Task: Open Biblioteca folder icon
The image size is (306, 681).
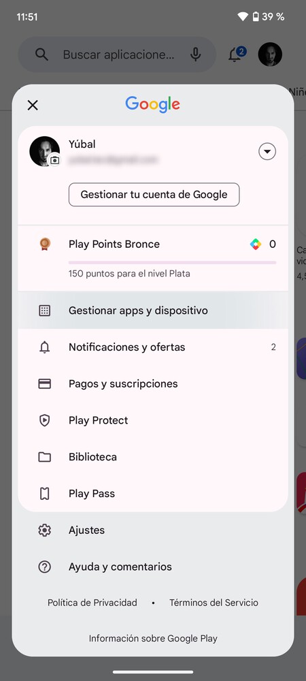Action: point(45,457)
